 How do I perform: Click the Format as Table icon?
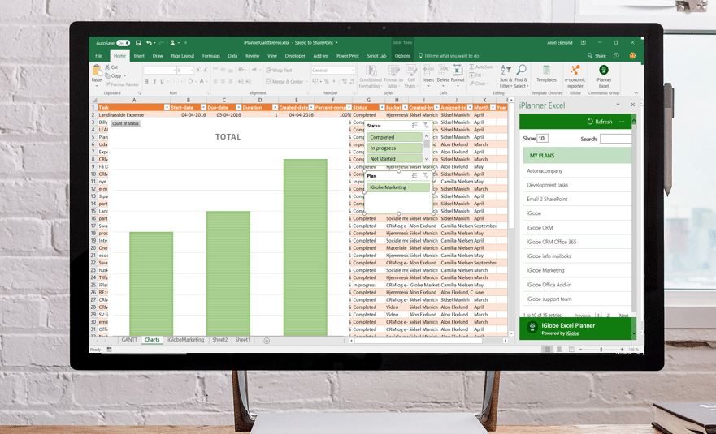(393, 71)
